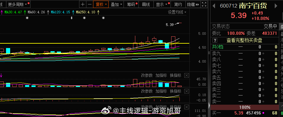Click 改参数 in MACD indicator panel

[147, 91]
